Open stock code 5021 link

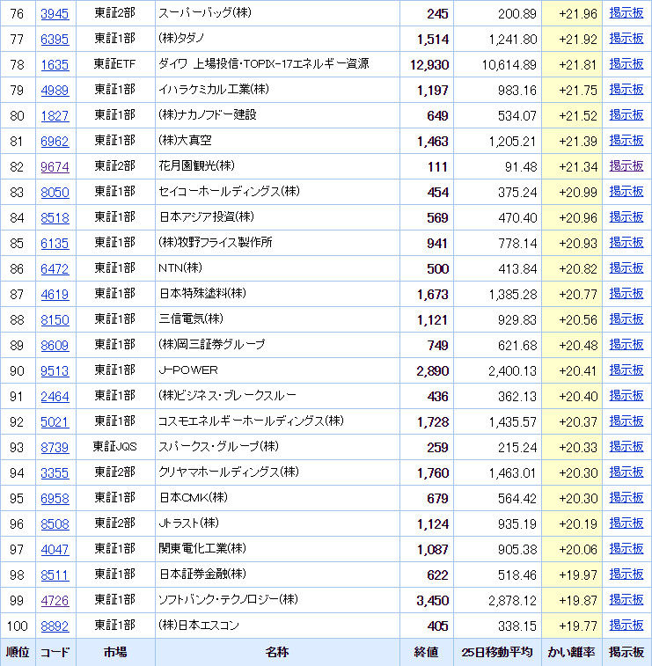tap(55, 421)
